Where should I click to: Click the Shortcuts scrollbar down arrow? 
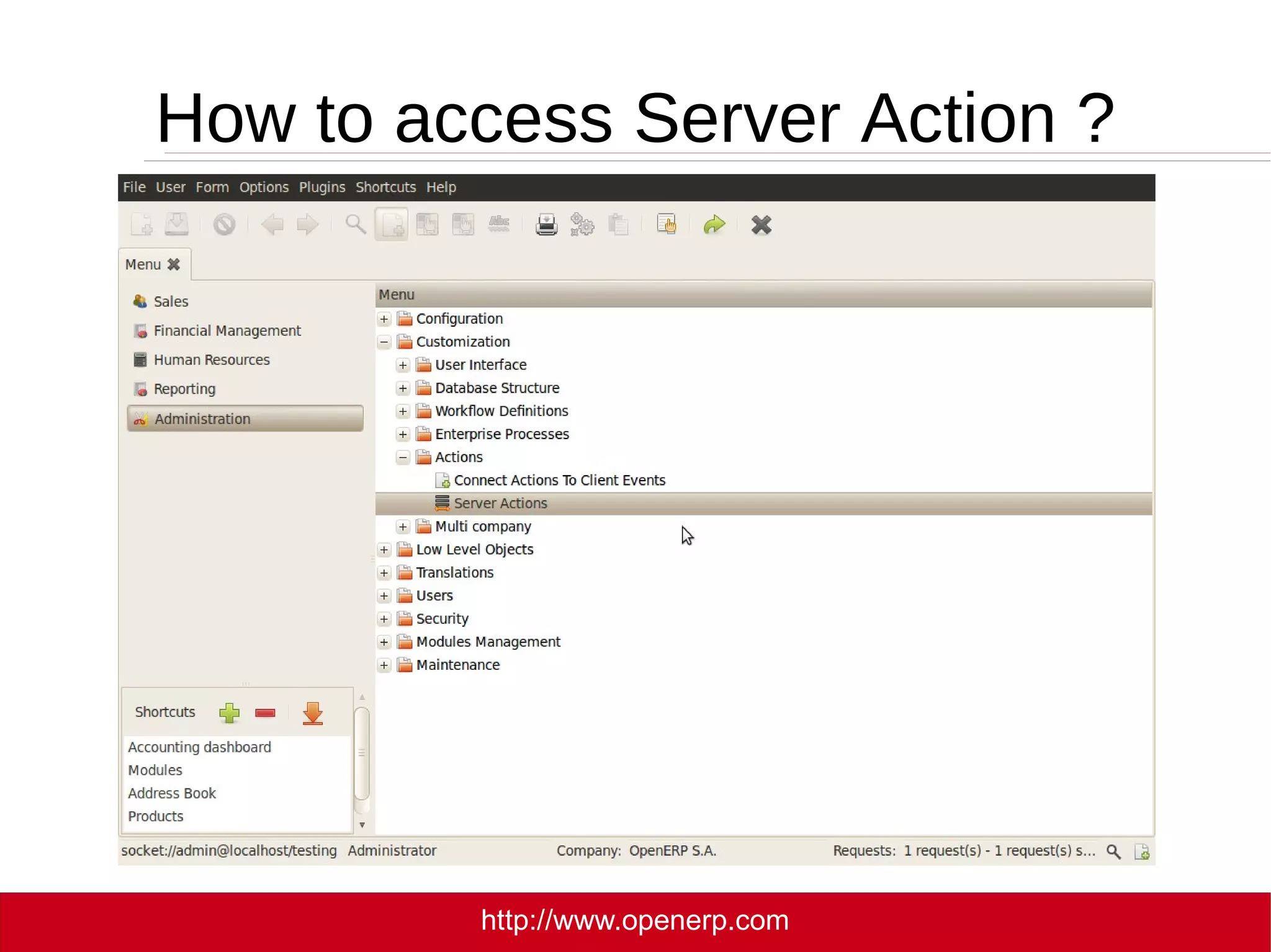(x=362, y=825)
